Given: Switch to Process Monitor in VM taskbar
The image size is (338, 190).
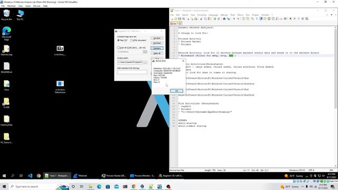Looking at the screenshot, I should pyautogui.click(x=142, y=176).
